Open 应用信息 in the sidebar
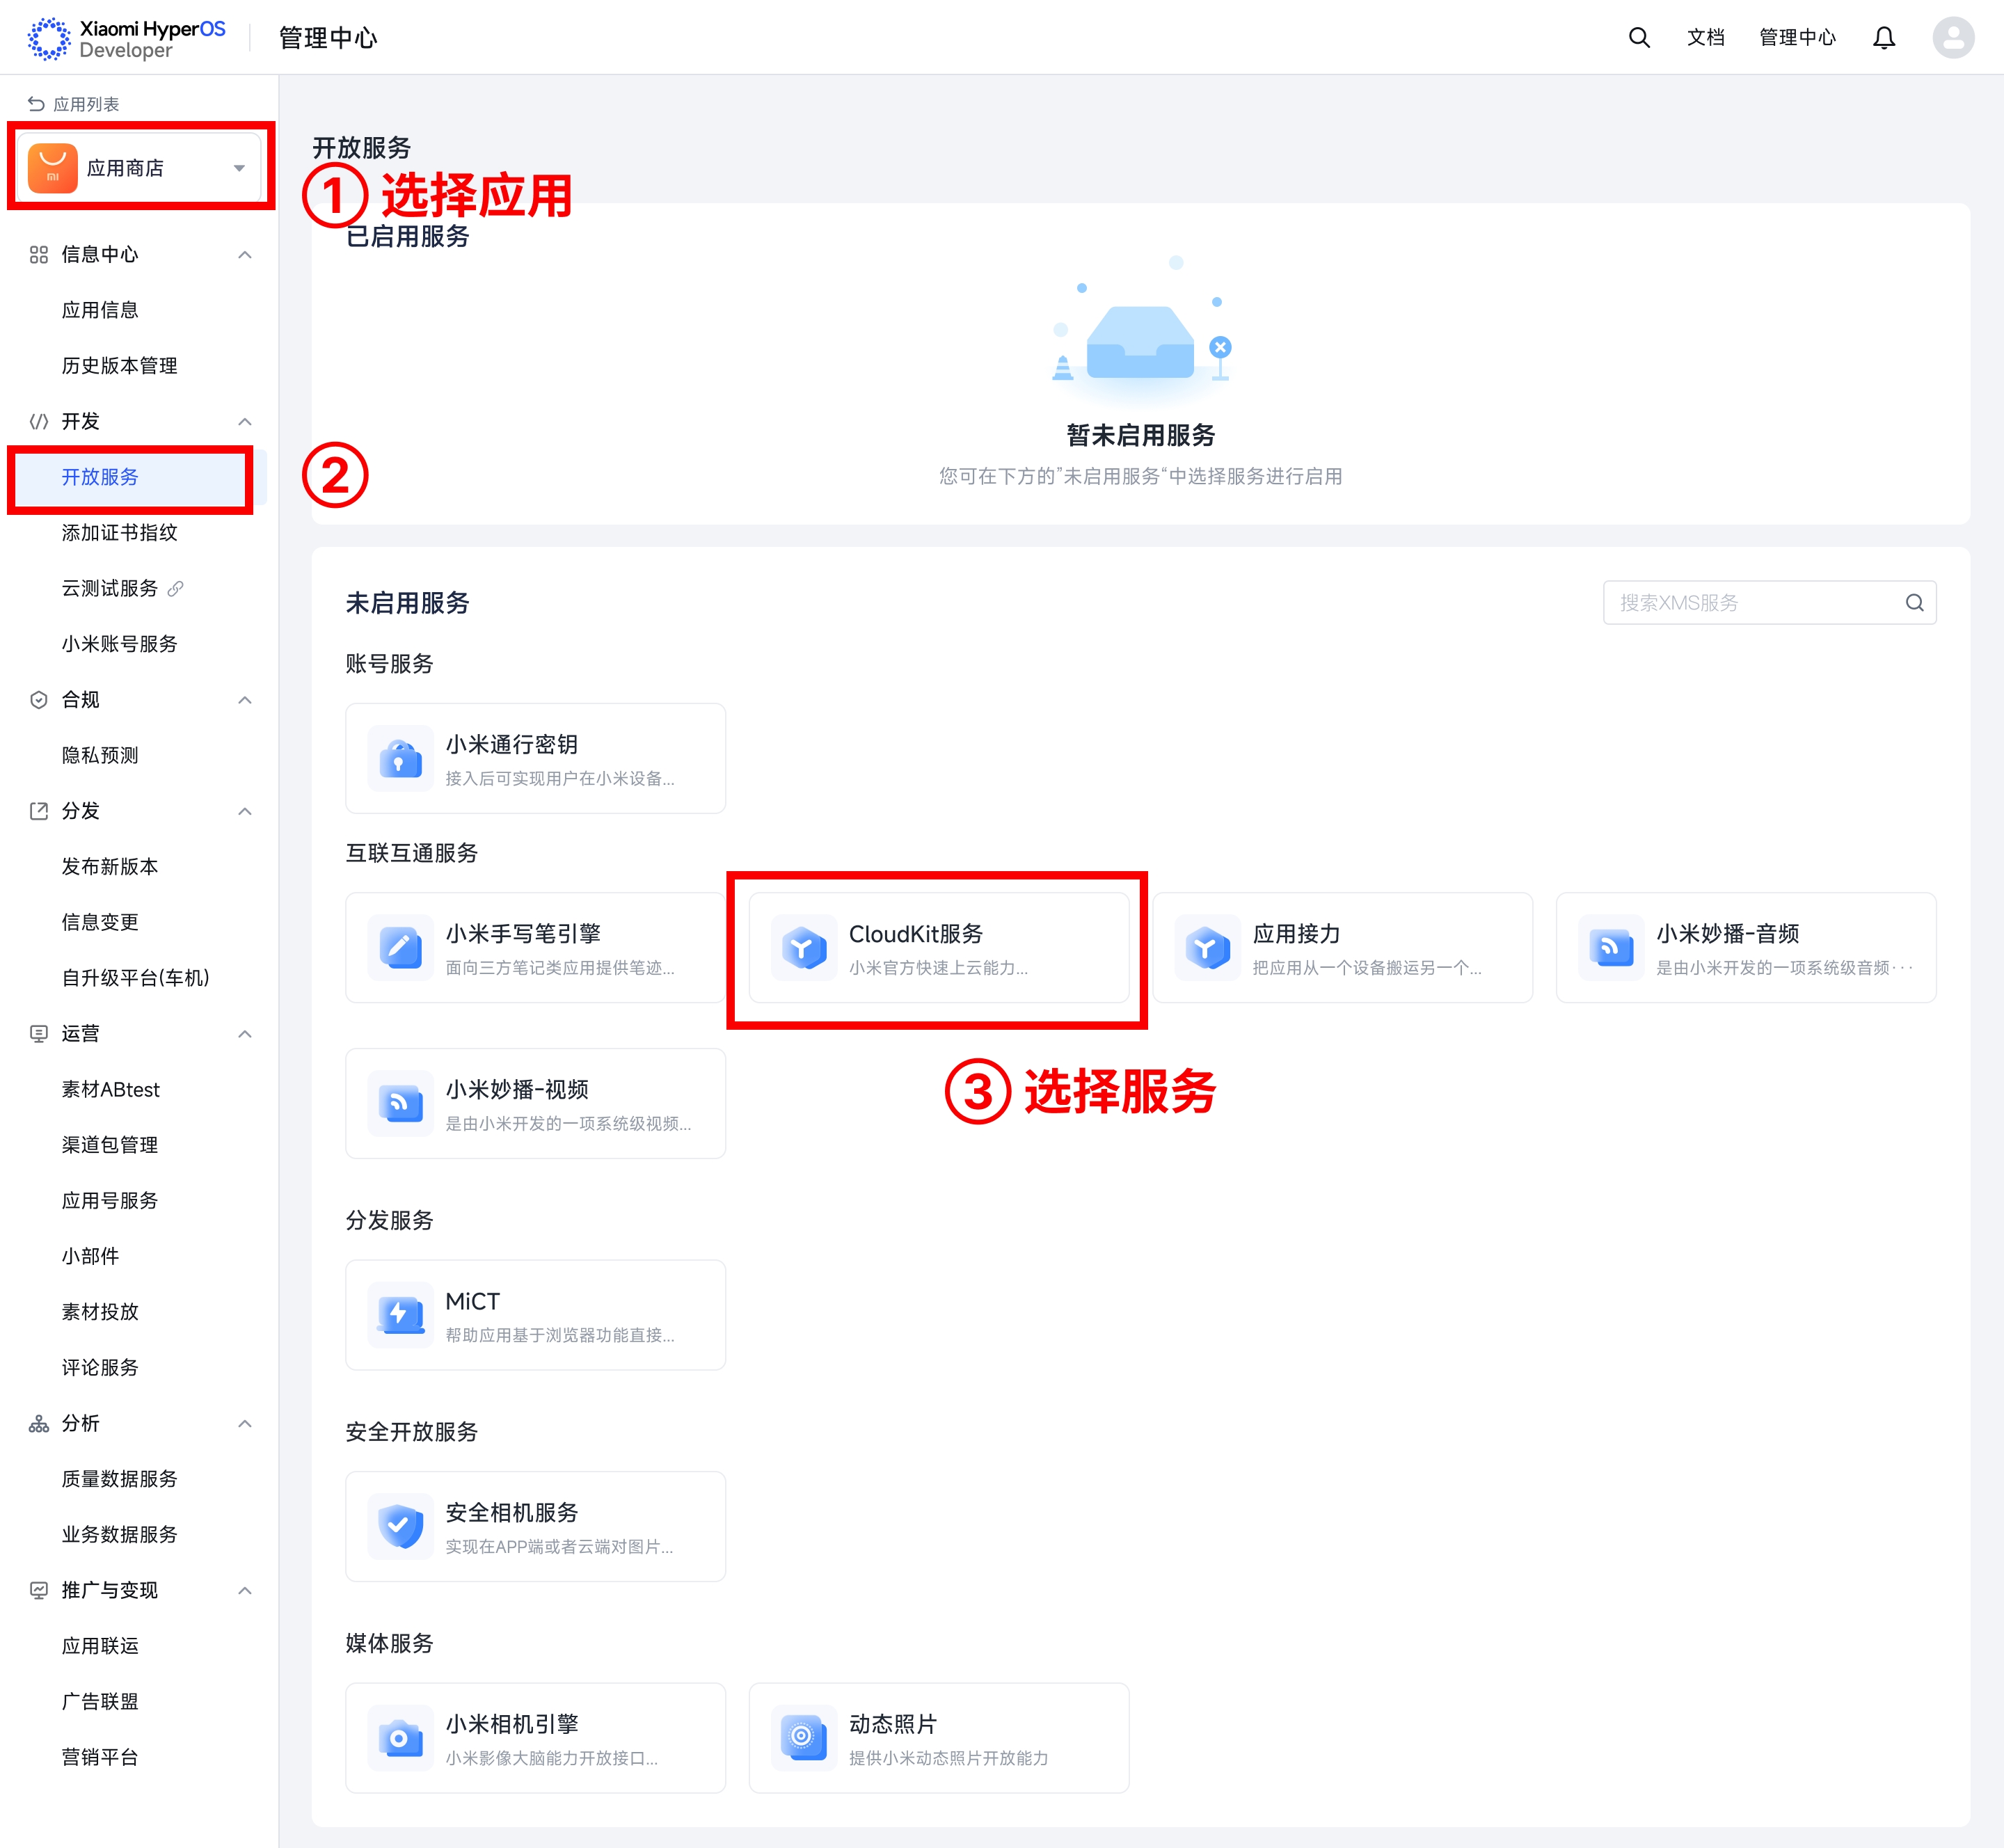Viewport: 2004px width, 1848px height. [100, 310]
